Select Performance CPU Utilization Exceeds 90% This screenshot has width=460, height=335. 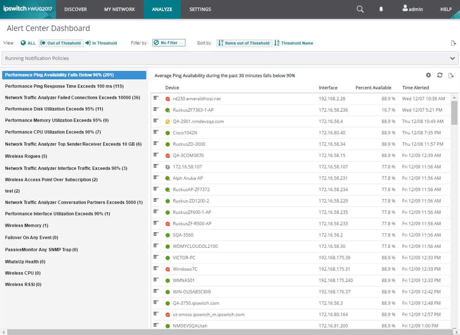coord(53,132)
